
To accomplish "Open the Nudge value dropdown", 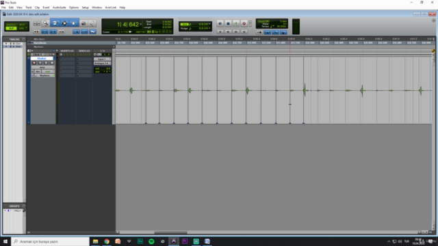I will pyautogui.click(x=209, y=28).
